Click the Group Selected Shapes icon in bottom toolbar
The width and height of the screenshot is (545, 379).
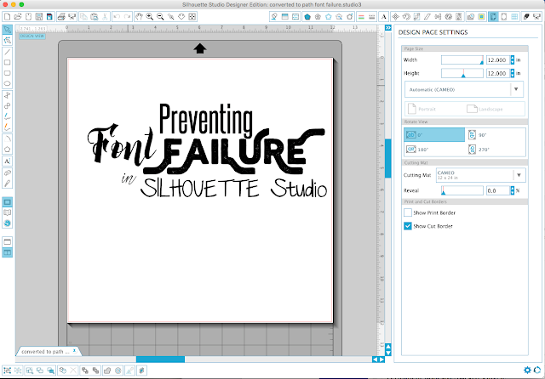[8, 371]
